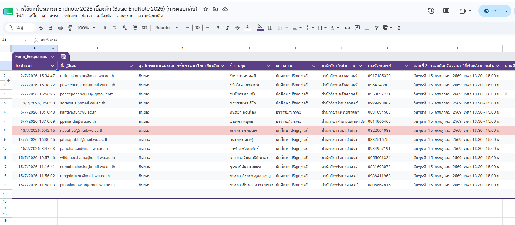Open the ไฟล์ menu

[x=20, y=16]
